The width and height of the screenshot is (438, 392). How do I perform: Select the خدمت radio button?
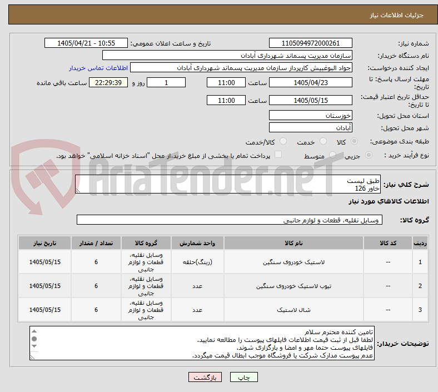[x=323, y=141]
